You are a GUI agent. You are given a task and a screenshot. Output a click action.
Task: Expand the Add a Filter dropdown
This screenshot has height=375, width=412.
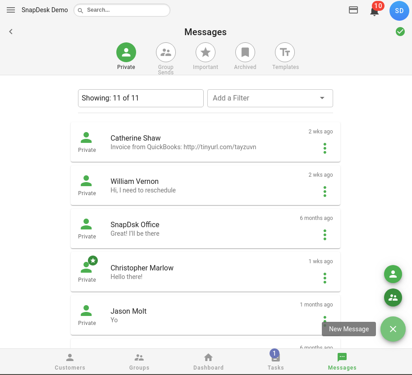click(x=270, y=98)
